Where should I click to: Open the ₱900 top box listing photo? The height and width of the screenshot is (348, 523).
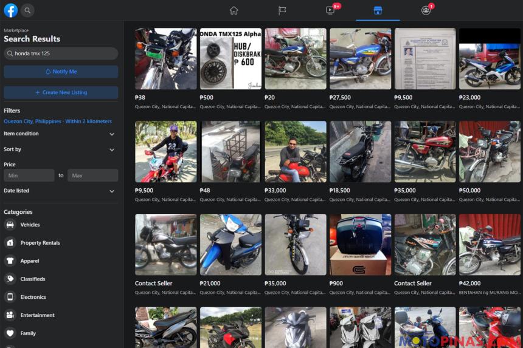click(360, 244)
